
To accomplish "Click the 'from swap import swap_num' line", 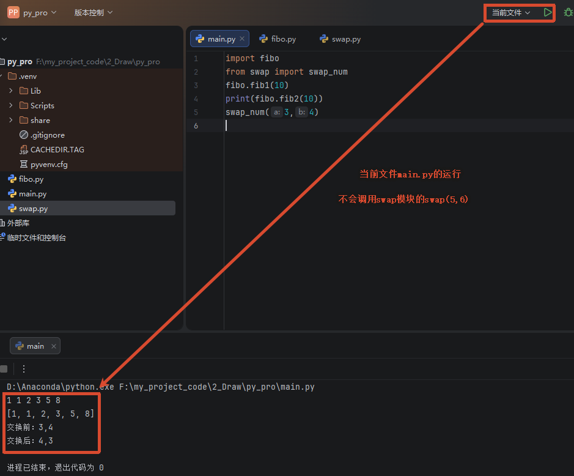I will (x=287, y=72).
